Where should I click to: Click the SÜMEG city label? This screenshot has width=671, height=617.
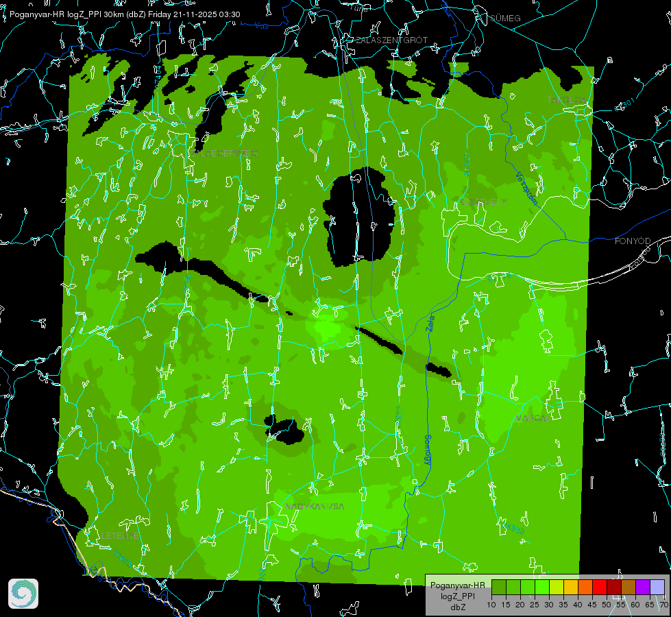(x=505, y=18)
